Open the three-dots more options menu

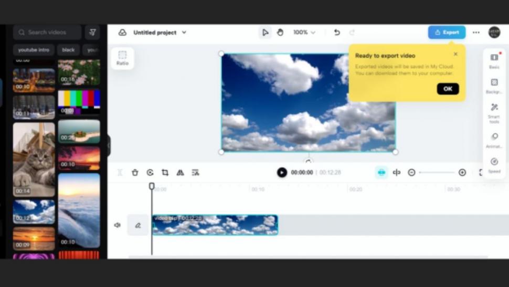coord(476,33)
